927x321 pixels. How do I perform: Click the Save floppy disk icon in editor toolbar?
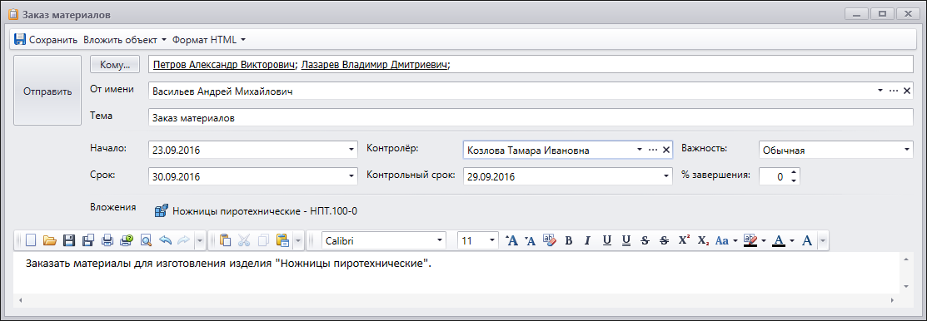click(x=69, y=240)
